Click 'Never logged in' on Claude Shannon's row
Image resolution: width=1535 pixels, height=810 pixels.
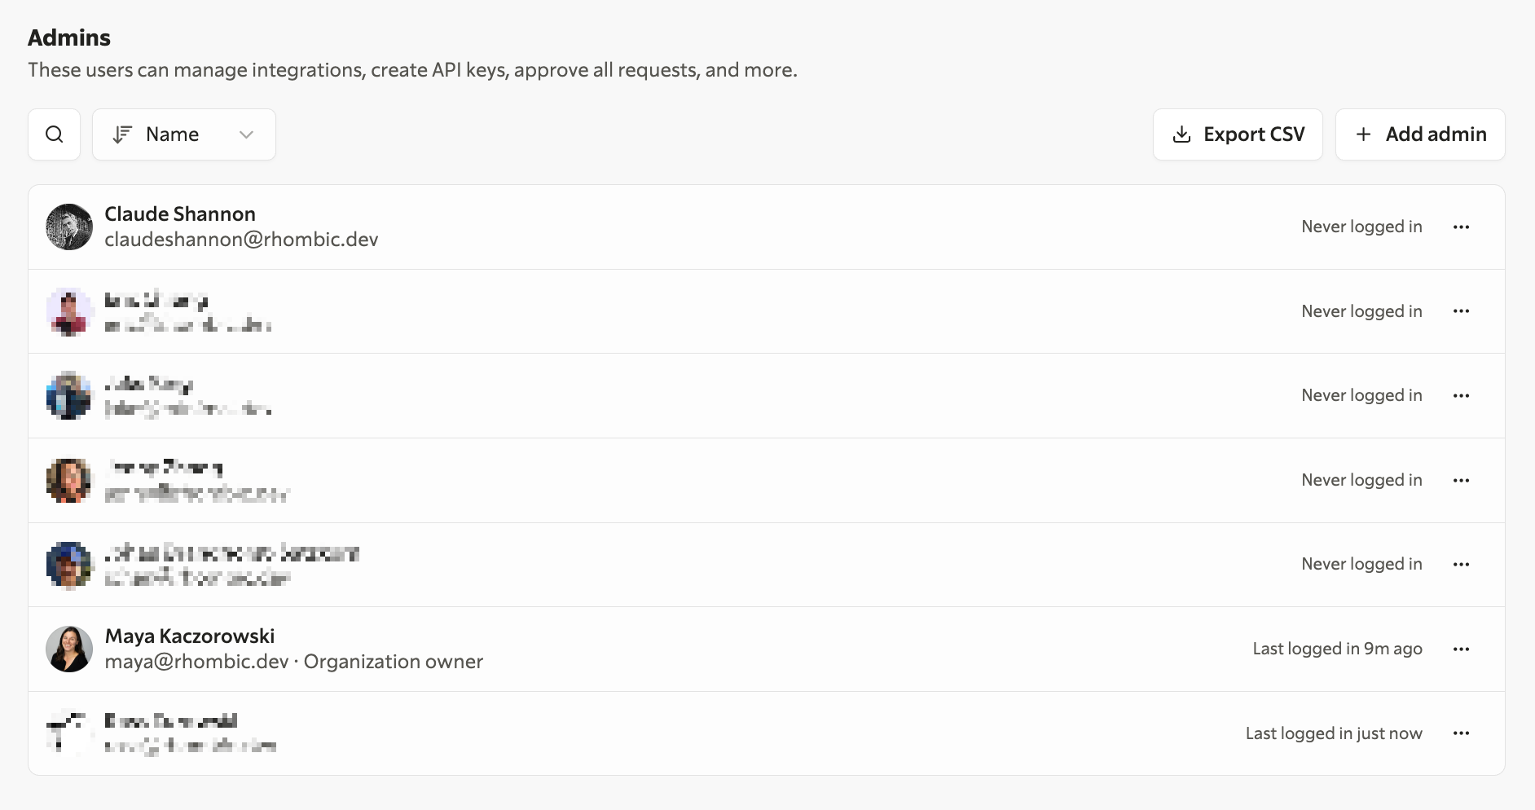(x=1361, y=227)
